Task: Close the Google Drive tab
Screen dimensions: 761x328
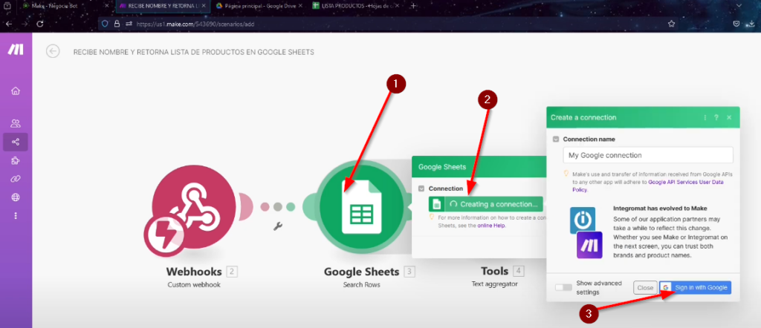Action: click(301, 6)
